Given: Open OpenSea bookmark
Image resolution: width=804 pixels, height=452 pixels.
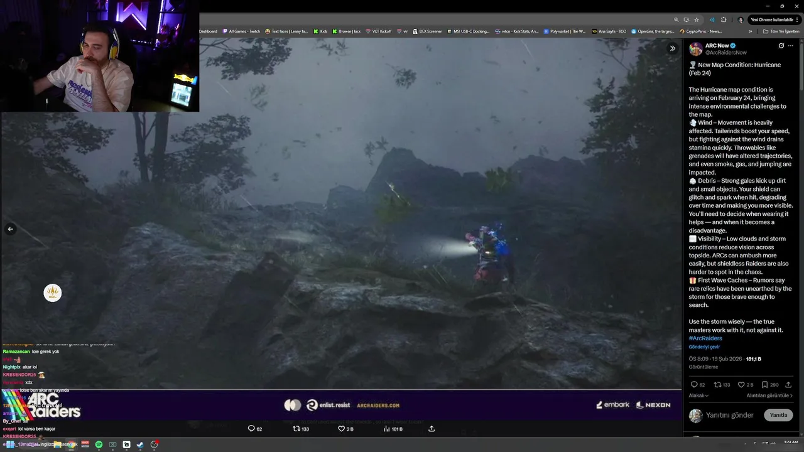Looking at the screenshot, I should tap(653, 31).
